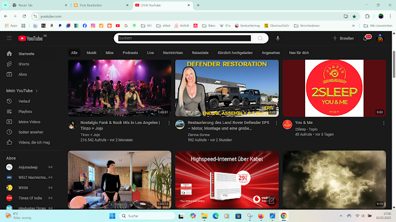
Task: Open the 2Sleep - Topic channel link
Action: click(x=306, y=129)
